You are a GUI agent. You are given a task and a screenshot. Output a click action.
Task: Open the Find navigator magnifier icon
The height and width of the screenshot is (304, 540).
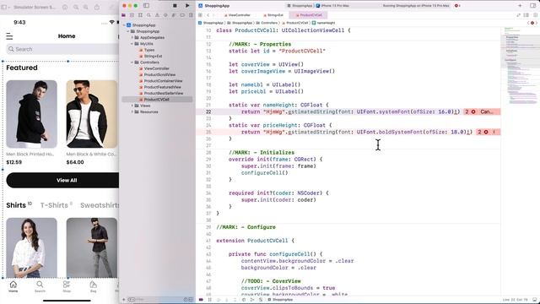(148, 15)
